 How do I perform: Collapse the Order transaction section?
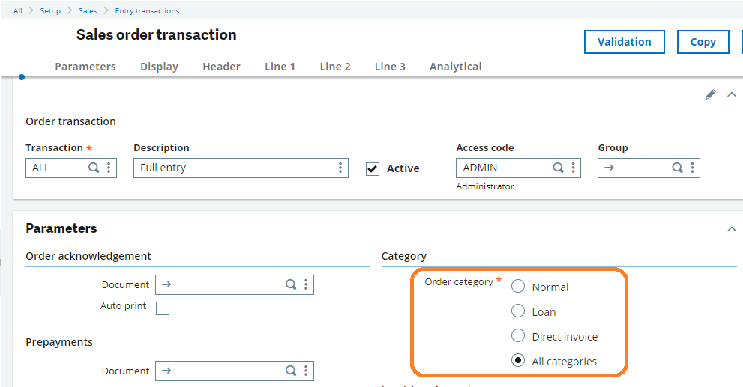click(x=732, y=94)
